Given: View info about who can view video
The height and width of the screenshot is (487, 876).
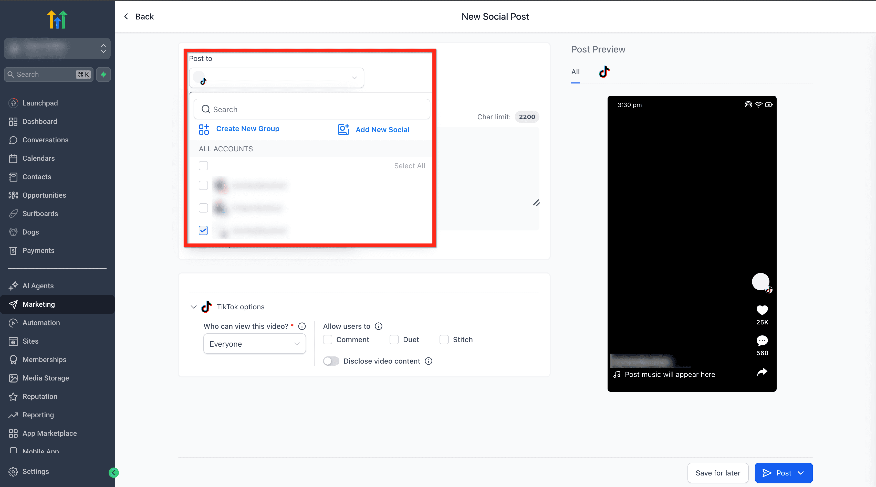Looking at the screenshot, I should click(x=302, y=326).
